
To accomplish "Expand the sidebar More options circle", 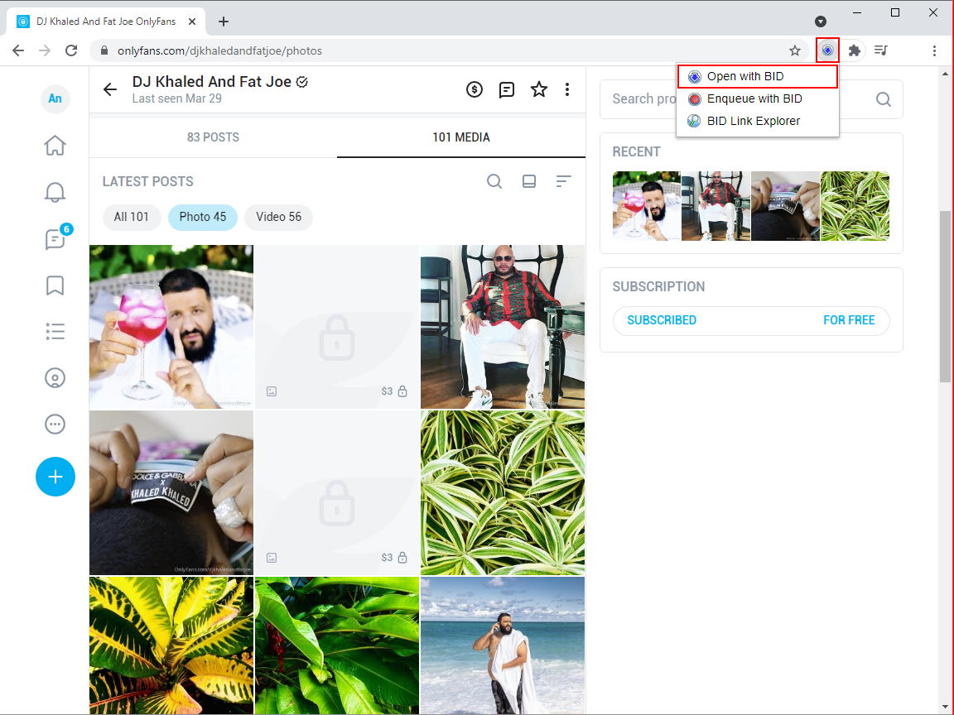I will [x=55, y=425].
